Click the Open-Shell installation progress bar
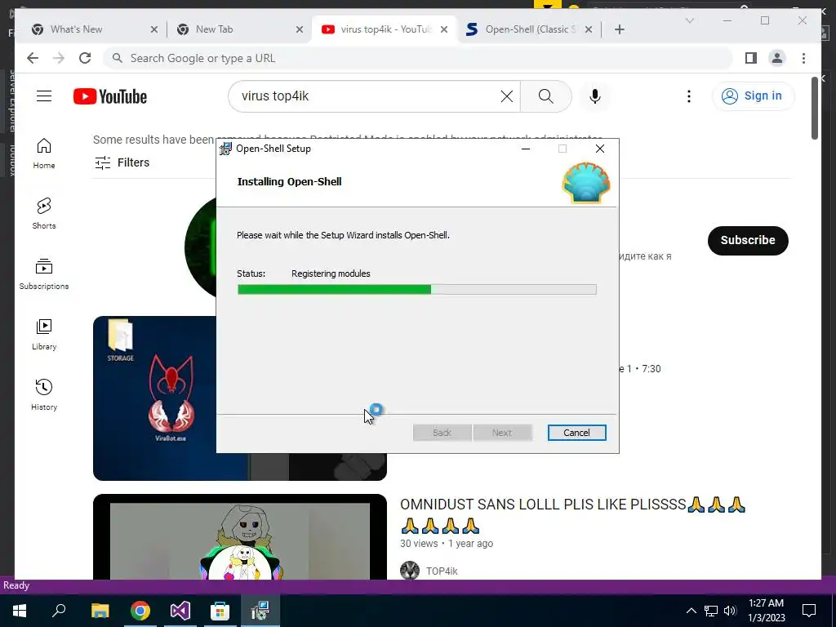The height and width of the screenshot is (627, 836). click(x=417, y=290)
